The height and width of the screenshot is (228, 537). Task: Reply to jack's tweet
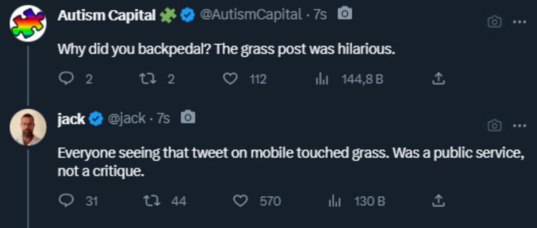pyautogui.click(x=66, y=201)
